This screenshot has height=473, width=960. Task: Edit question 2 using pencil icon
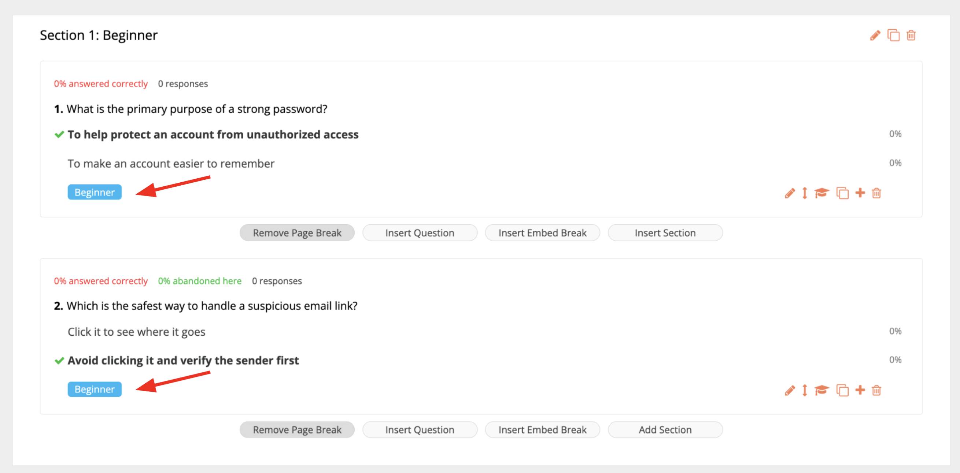790,390
